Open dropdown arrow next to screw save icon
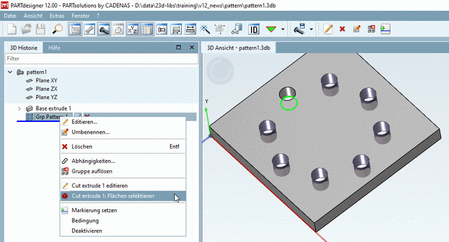Image resolution: width=449 pixels, height=242 pixels. (x=311, y=29)
